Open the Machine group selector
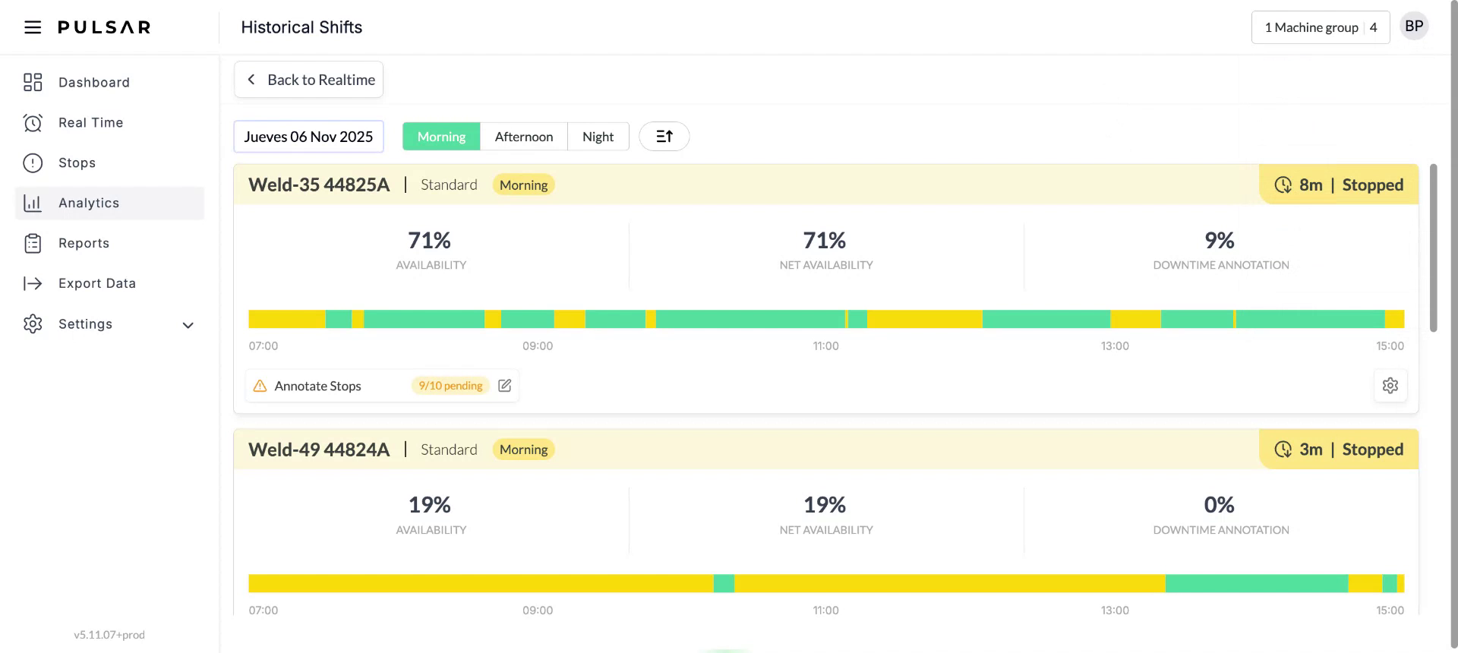This screenshot has height=653, width=1458. (x=1320, y=27)
